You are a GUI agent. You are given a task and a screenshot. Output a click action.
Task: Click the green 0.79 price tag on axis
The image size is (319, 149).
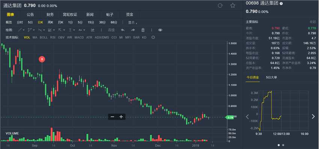(229, 117)
